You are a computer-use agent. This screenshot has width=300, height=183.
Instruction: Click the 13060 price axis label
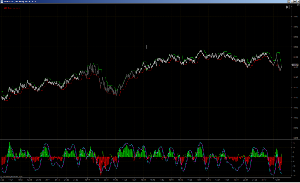tap(295, 118)
